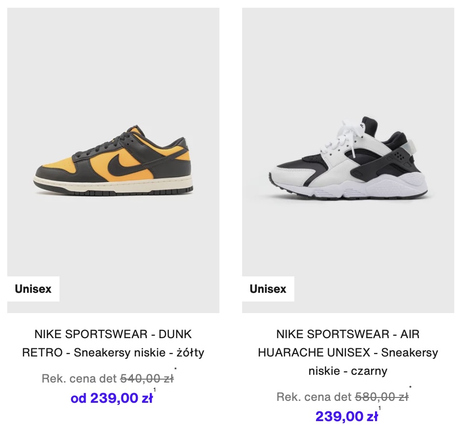Screen dimensions: 462x438
Task: Click footnote 1 beside od 239,00 zł
Action: tap(154, 390)
